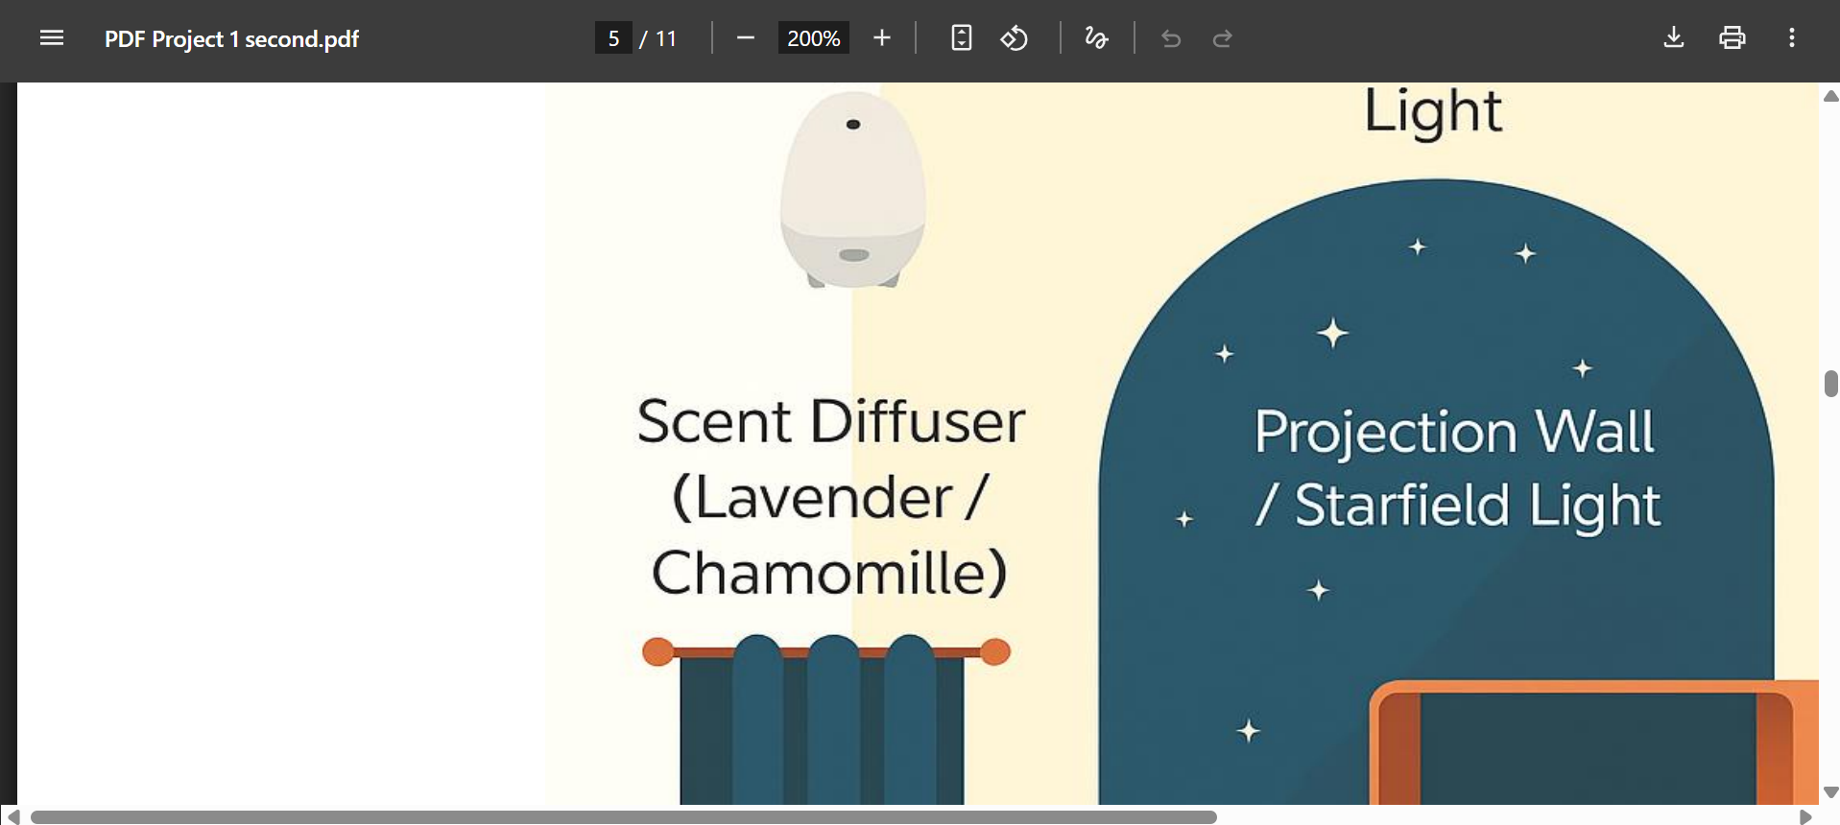
Task: Click the vertical scrollbar thumb
Action: click(1830, 384)
